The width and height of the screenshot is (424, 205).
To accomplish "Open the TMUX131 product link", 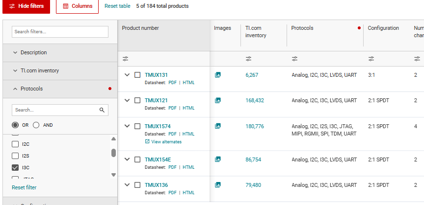I will [x=156, y=75].
